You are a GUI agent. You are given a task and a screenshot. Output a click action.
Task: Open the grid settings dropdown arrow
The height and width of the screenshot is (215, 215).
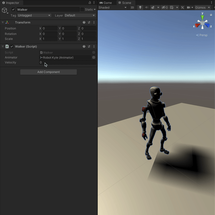[x=177, y=7]
